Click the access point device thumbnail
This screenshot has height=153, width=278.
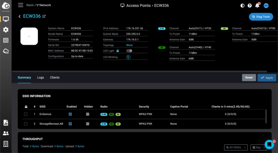pos(29,36)
